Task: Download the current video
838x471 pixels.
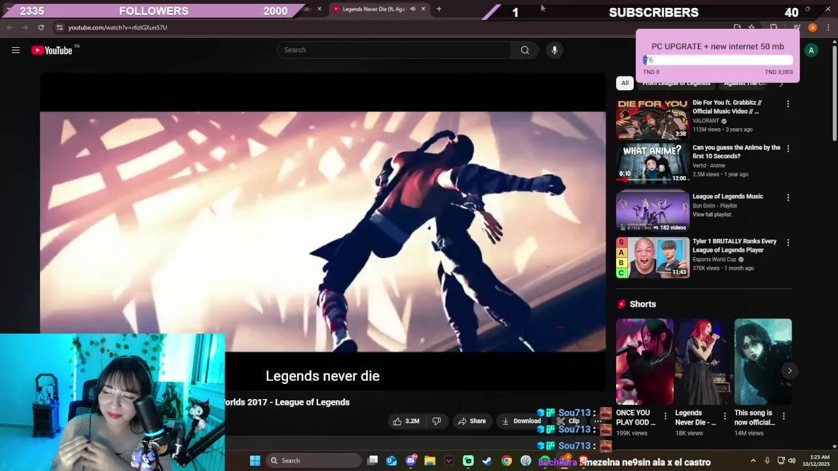Action: (521, 421)
